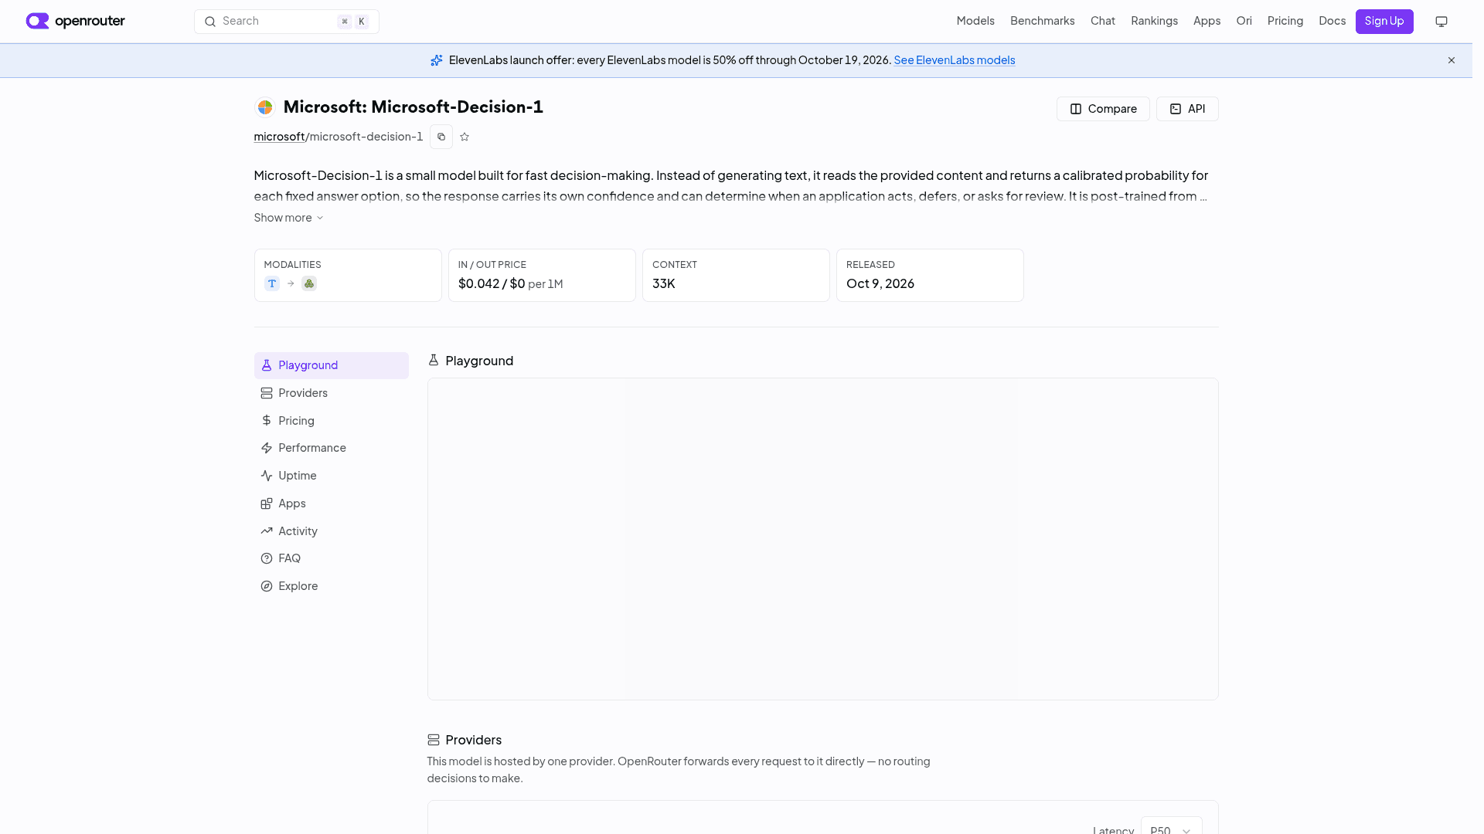This screenshot has width=1484, height=834.
Task: Open Playground in the sidebar
Action: point(332,365)
